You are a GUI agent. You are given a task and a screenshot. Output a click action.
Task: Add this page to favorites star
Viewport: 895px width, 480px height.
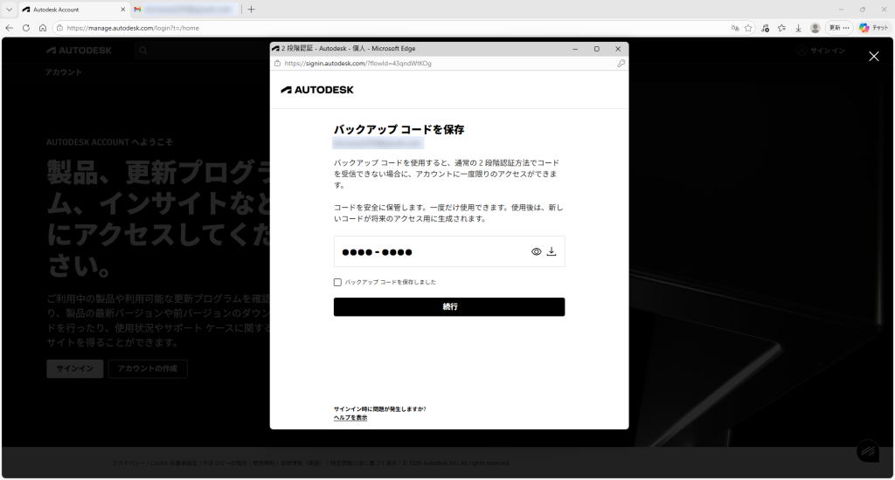[x=748, y=28]
